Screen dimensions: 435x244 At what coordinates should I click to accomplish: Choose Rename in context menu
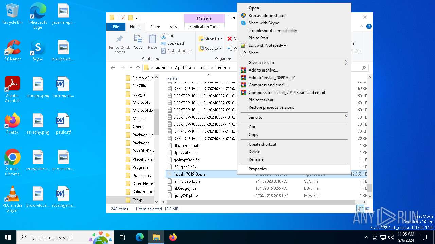[x=294, y=159]
